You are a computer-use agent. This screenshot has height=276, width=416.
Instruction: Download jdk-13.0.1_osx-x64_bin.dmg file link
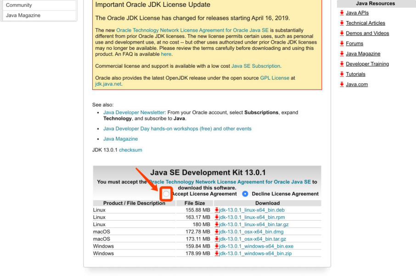pos(251,232)
